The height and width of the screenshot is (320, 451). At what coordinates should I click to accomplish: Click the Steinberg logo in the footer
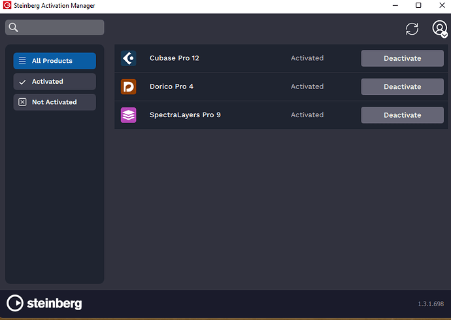[x=44, y=303]
